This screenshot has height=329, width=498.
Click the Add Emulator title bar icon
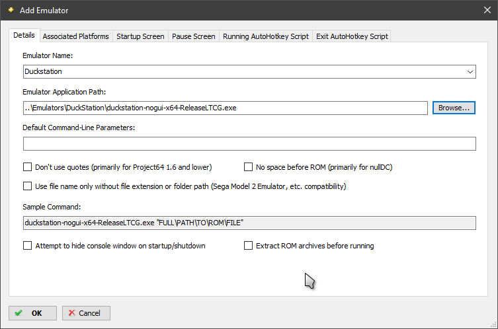pyautogui.click(x=11, y=11)
